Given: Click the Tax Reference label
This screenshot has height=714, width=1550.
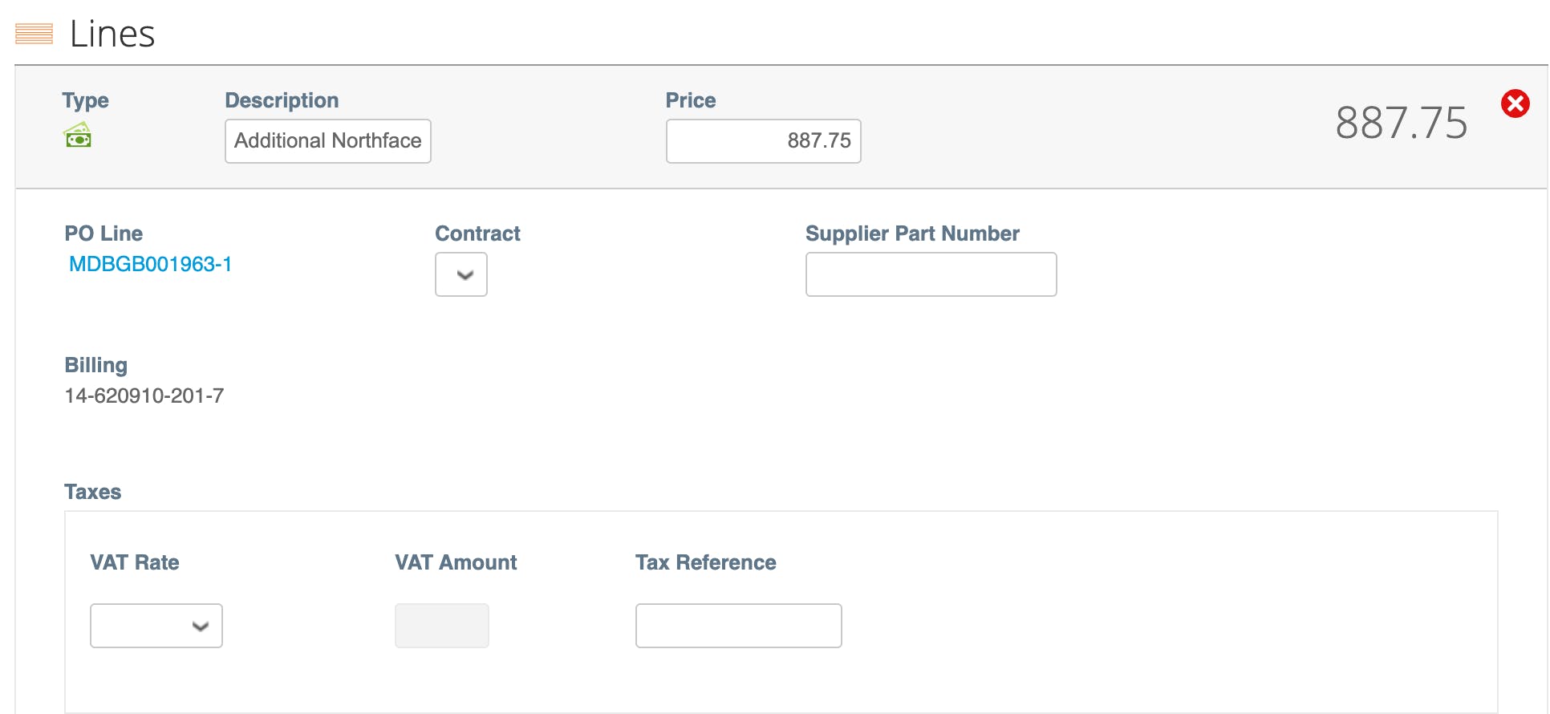Looking at the screenshot, I should [705, 562].
